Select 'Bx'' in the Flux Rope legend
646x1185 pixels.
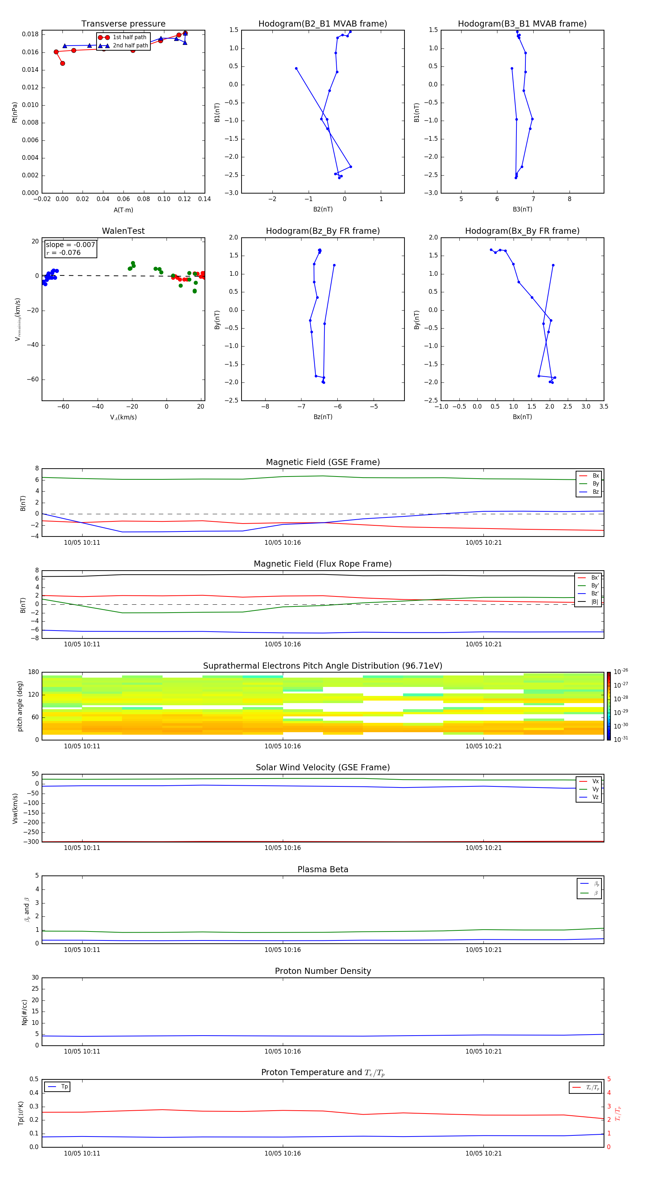(588, 578)
